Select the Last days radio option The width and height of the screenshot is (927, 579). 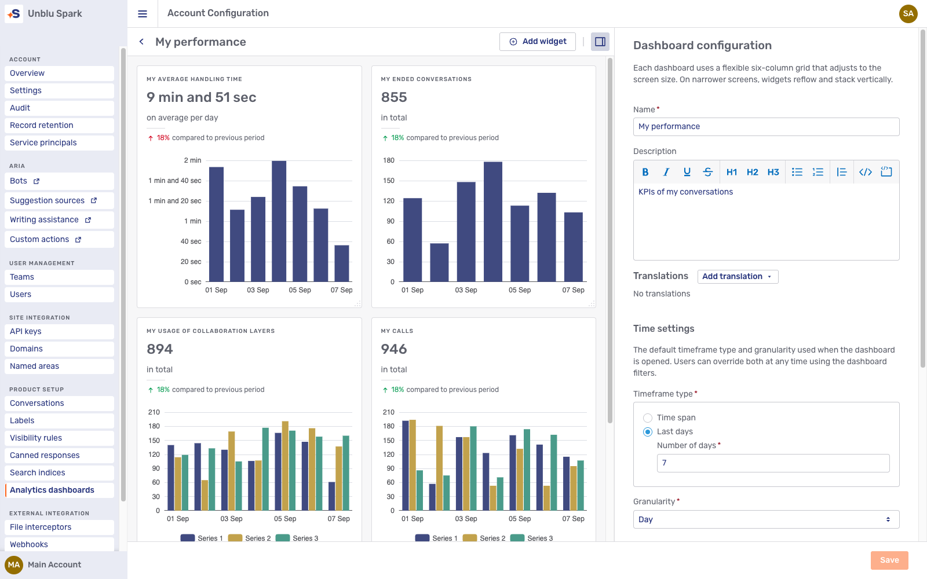[648, 432]
